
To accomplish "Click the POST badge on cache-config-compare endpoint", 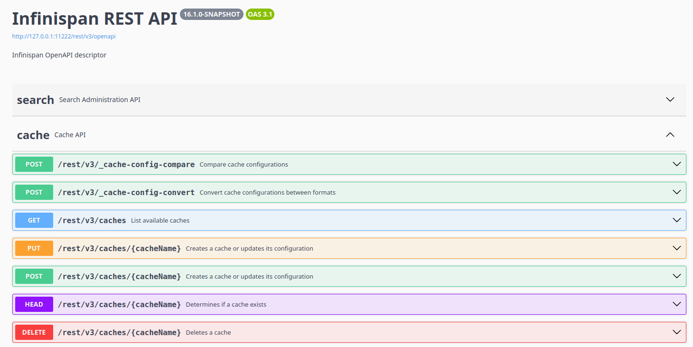I will [34, 164].
